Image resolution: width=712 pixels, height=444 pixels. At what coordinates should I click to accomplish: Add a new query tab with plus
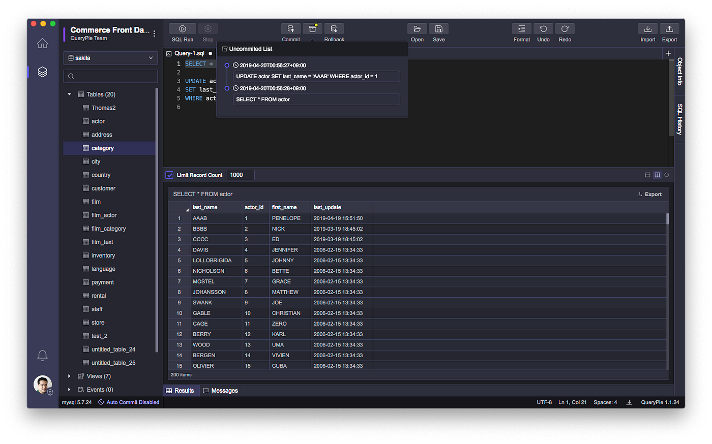click(668, 53)
